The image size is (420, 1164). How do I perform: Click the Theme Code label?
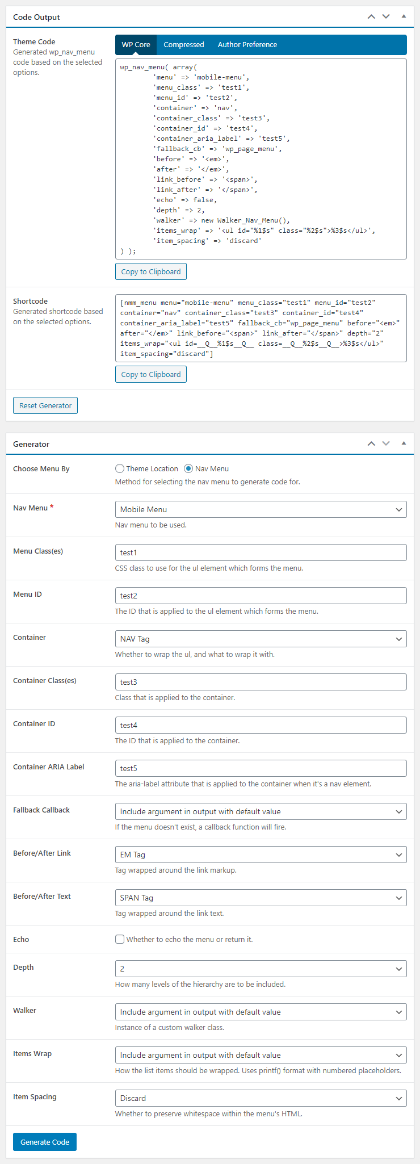pyautogui.click(x=34, y=41)
